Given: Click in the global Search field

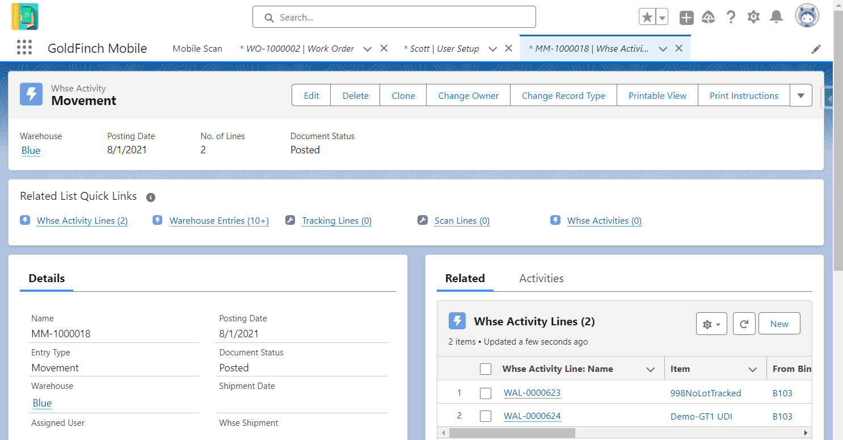Looking at the screenshot, I should [394, 17].
